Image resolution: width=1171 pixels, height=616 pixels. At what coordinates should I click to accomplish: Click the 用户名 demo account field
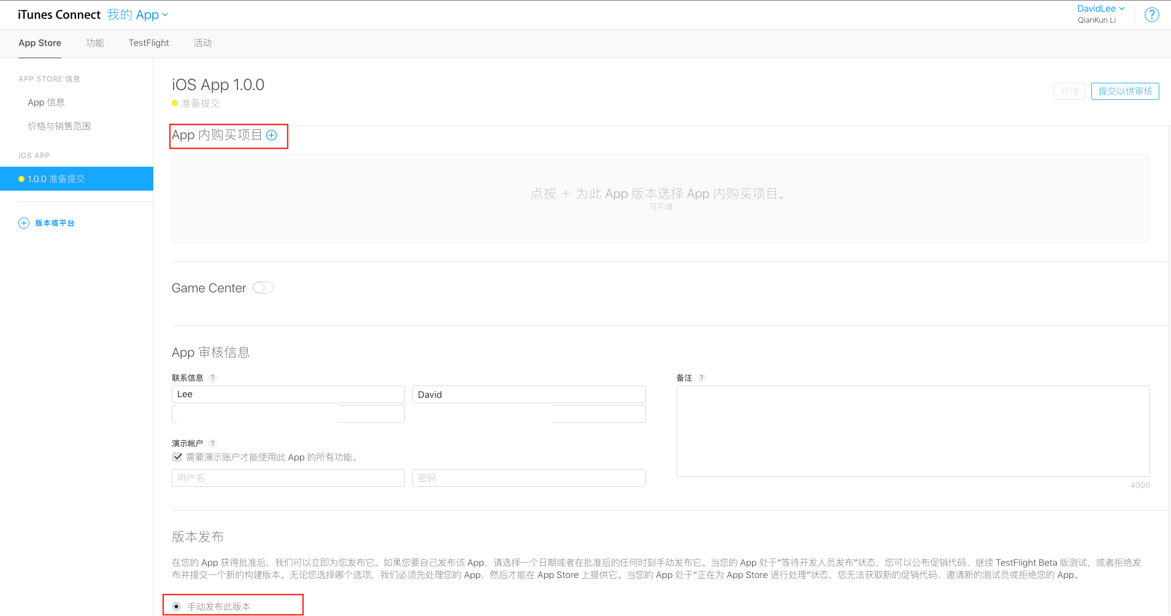pos(288,477)
